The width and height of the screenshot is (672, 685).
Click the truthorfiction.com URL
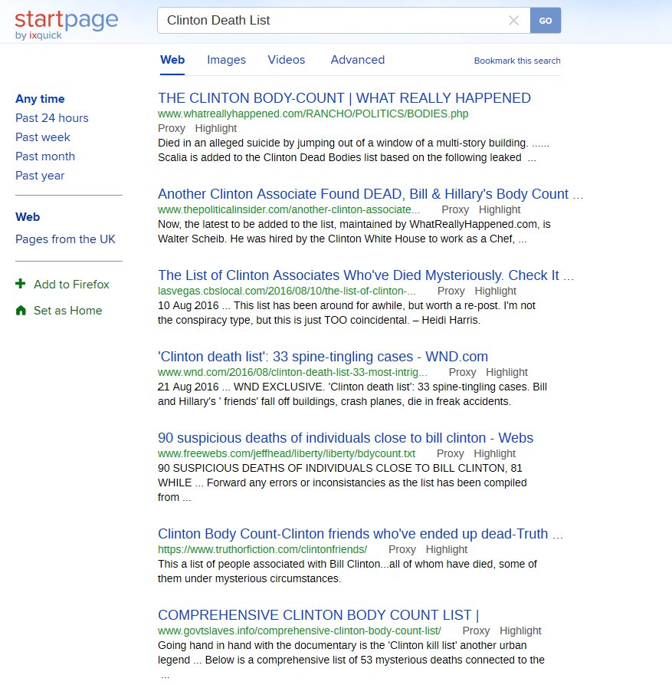click(263, 549)
